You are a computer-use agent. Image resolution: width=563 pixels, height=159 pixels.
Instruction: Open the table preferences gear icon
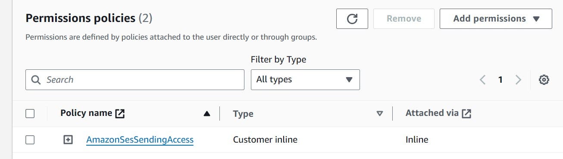point(544,80)
